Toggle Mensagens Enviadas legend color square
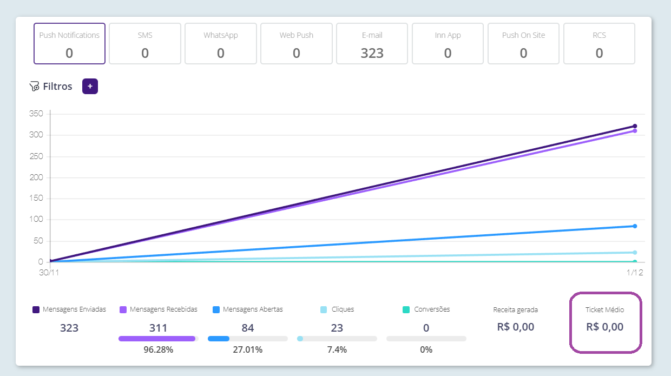The image size is (671, 376). (36, 310)
